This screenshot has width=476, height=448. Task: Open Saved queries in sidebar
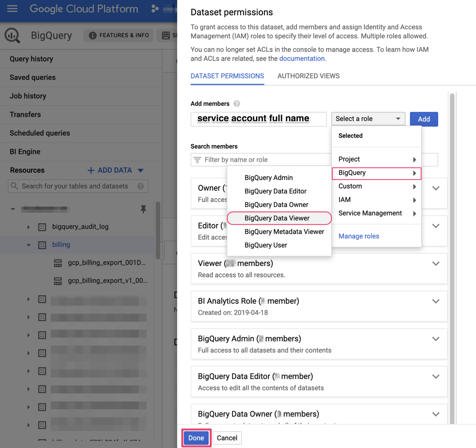pyautogui.click(x=81, y=78)
